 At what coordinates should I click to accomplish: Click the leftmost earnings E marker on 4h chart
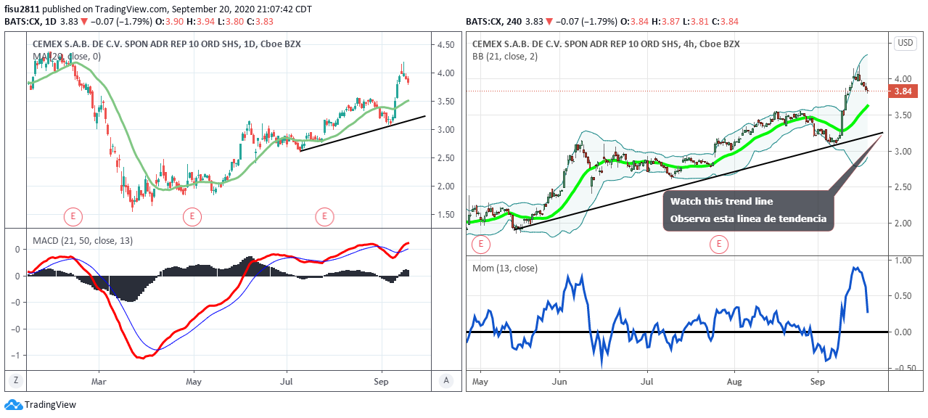(480, 245)
